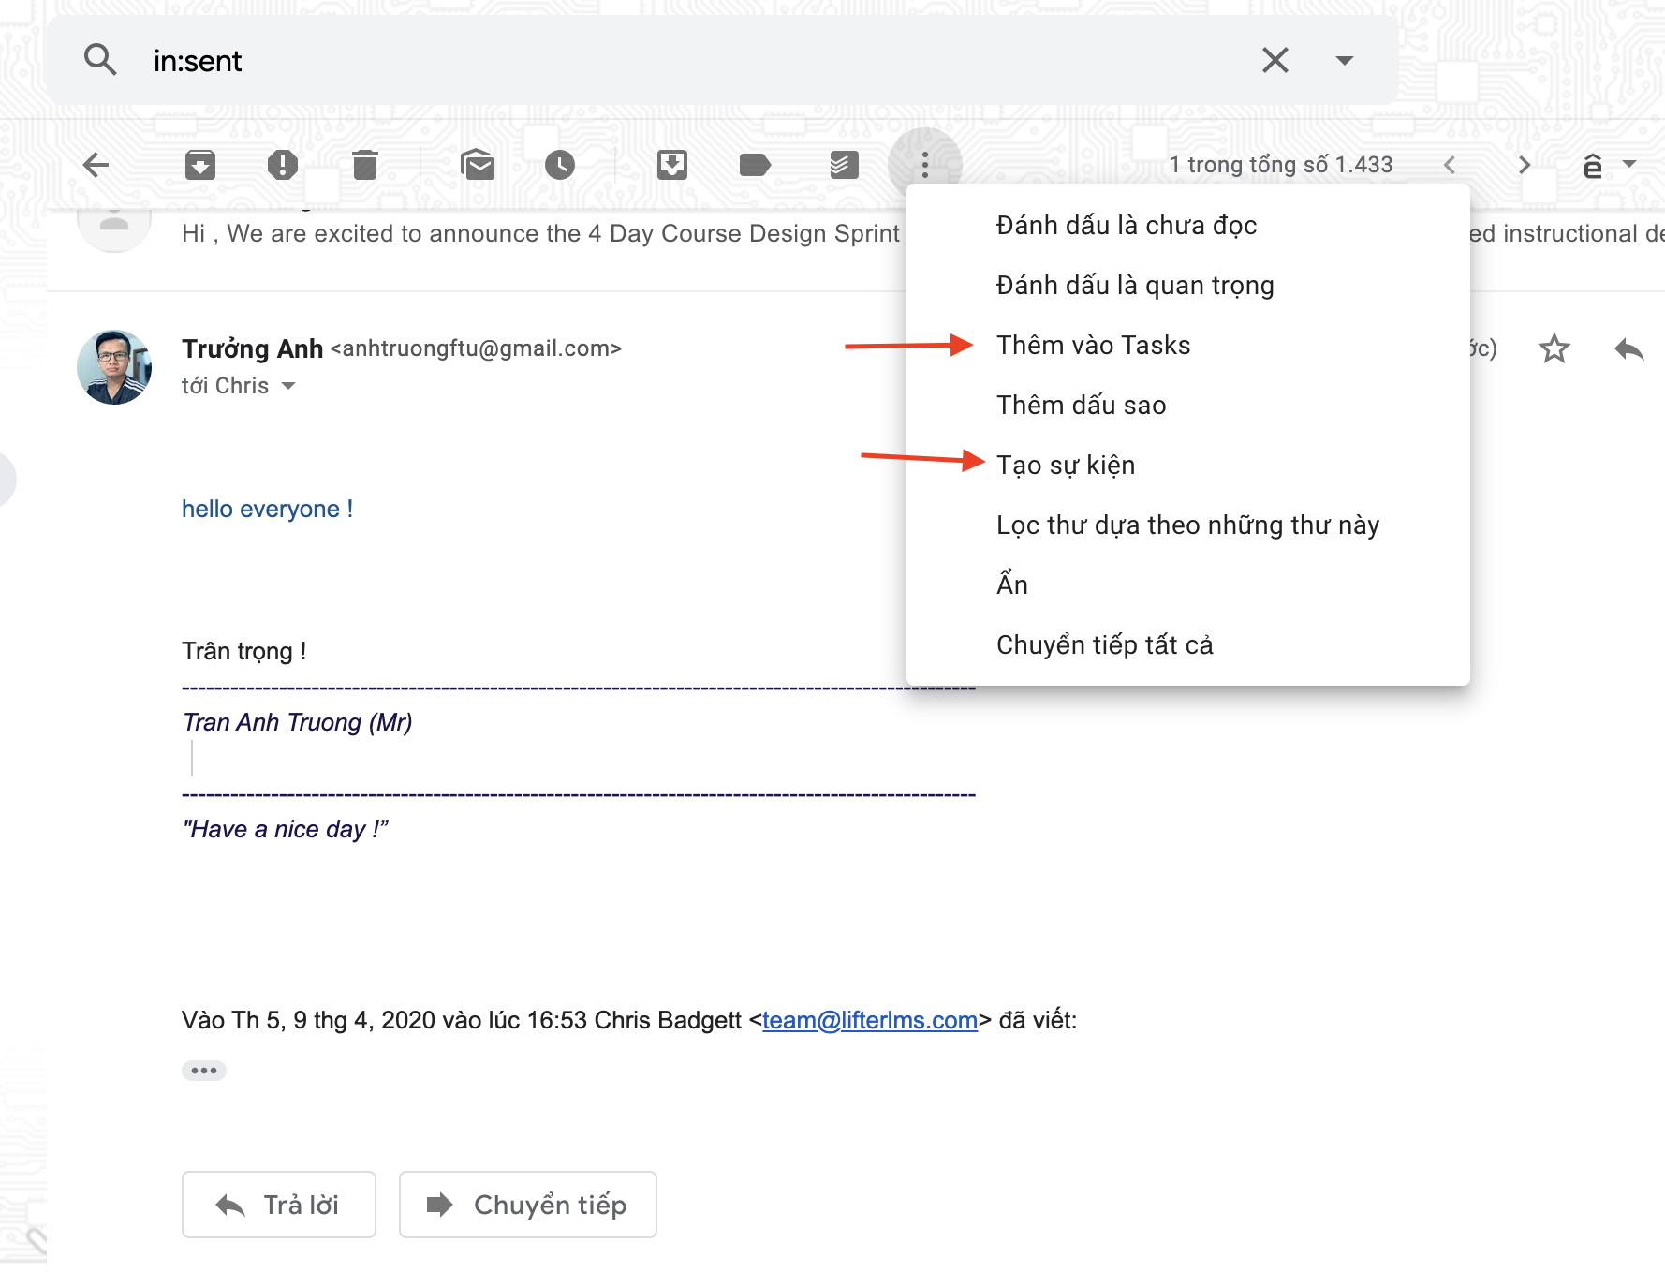
Task: Select 'Thêm vào Tasks' from the menu
Action: tap(1093, 346)
